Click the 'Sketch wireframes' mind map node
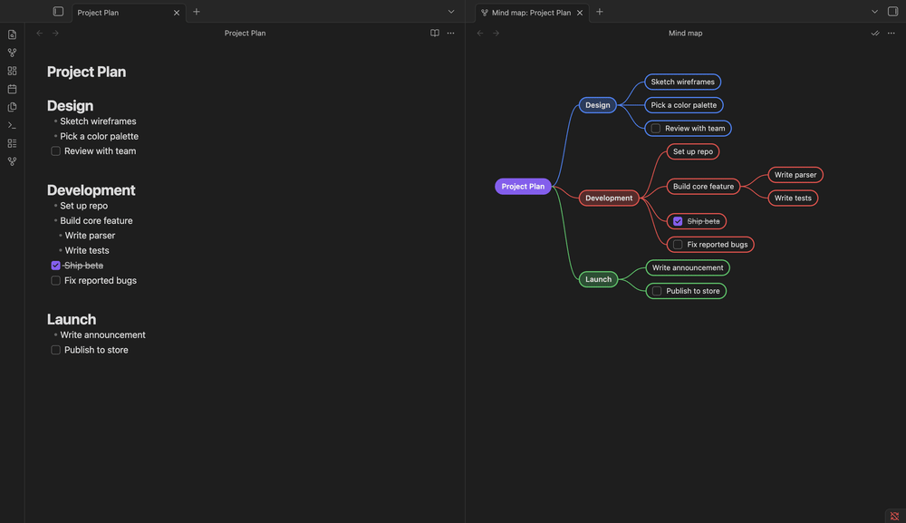The width and height of the screenshot is (906, 523). click(682, 82)
